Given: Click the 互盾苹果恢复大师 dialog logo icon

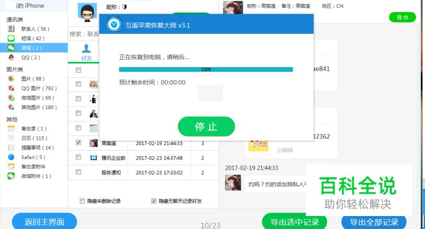Looking at the screenshot, I should click(114, 24).
